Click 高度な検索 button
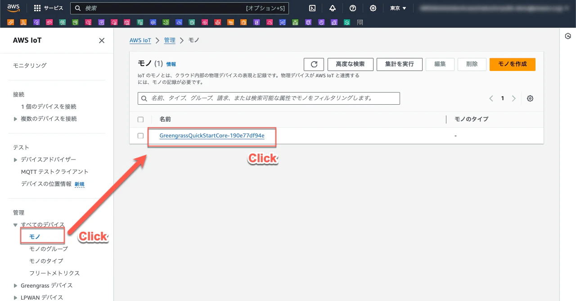Viewport: 576px width, 301px height. [x=350, y=64]
